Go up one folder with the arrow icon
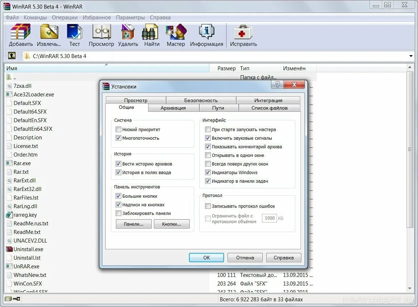418x307 pixels. click(12, 56)
